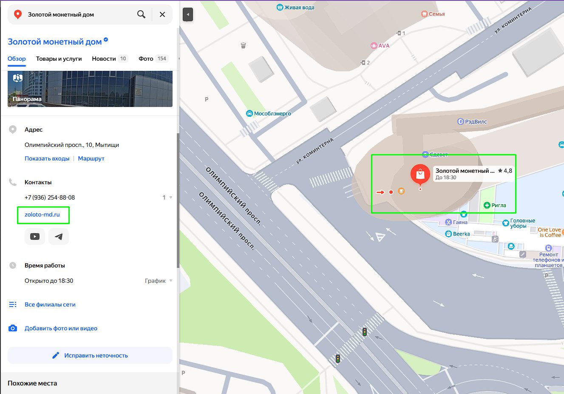Click the verified badge next to the title
This screenshot has width=564, height=394.
pyautogui.click(x=106, y=40)
